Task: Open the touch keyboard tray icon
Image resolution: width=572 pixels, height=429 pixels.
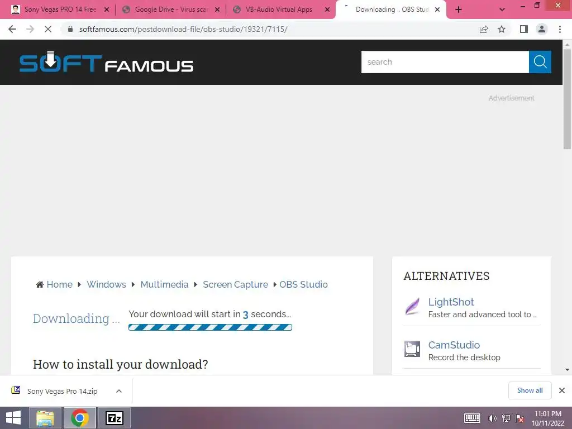Action: point(472,418)
